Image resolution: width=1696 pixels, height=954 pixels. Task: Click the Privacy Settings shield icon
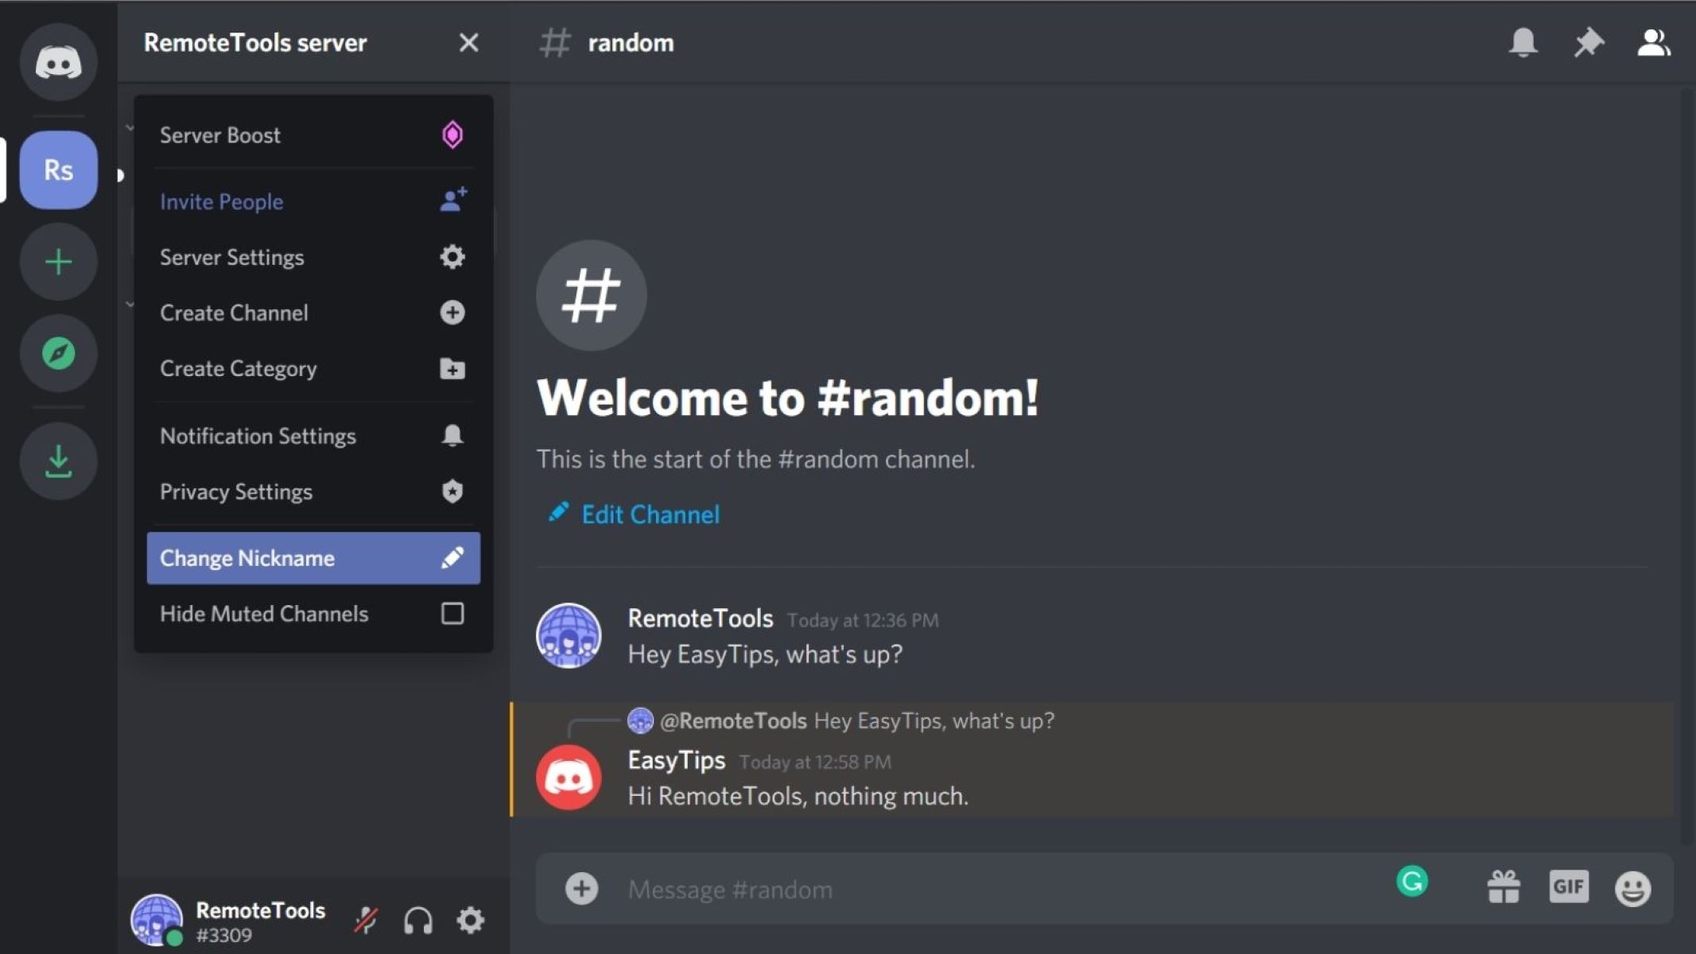(452, 491)
